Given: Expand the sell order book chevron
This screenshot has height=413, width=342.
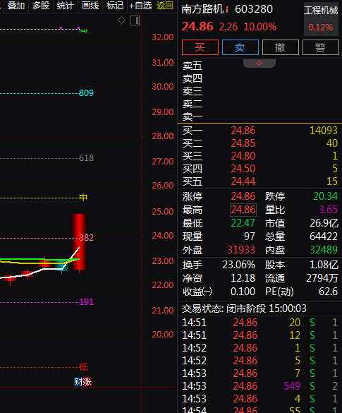Looking at the screenshot, I should pos(259,63).
